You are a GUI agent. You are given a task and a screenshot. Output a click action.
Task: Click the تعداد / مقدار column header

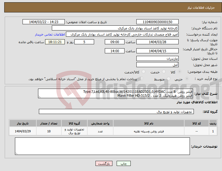point(49,123)
